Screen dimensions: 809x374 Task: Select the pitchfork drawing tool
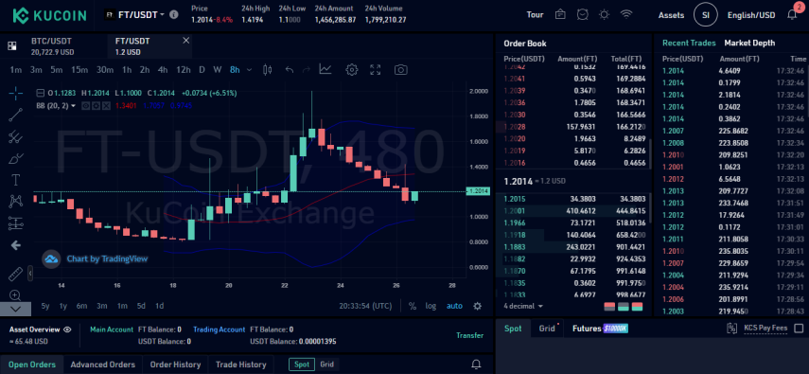coord(16,136)
